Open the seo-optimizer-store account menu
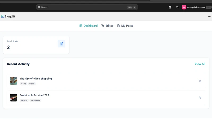This screenshot has width=212, height=119. coord(197,7)
